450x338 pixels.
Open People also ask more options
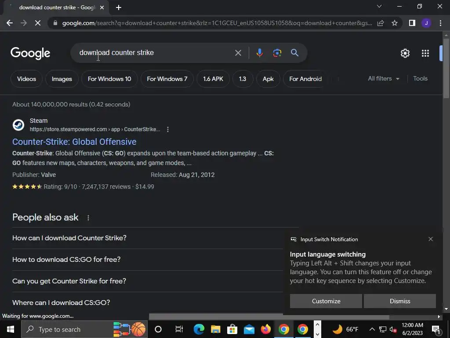coord(88,218)
